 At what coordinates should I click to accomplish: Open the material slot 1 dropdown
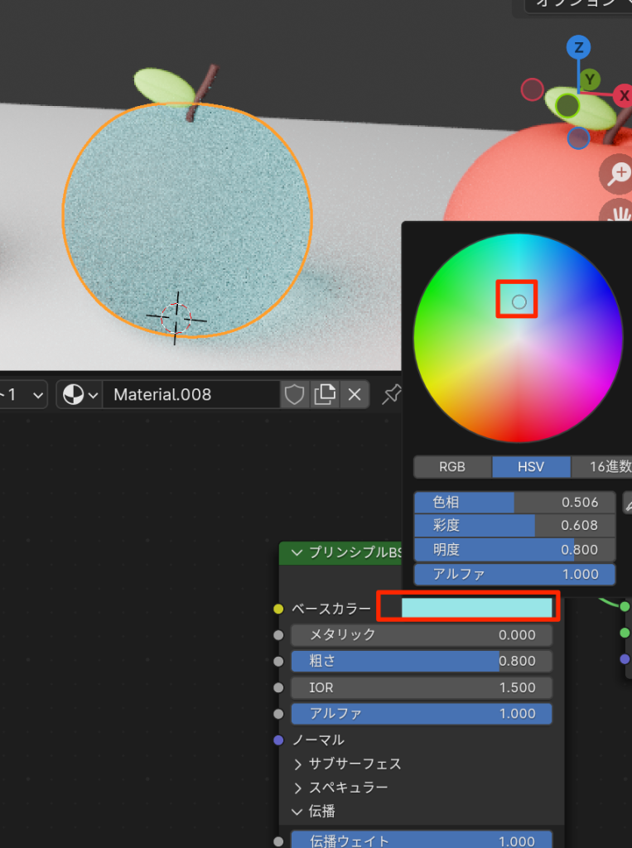23,395
